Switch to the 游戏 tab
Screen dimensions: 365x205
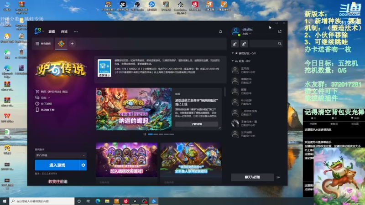[52, 31]
